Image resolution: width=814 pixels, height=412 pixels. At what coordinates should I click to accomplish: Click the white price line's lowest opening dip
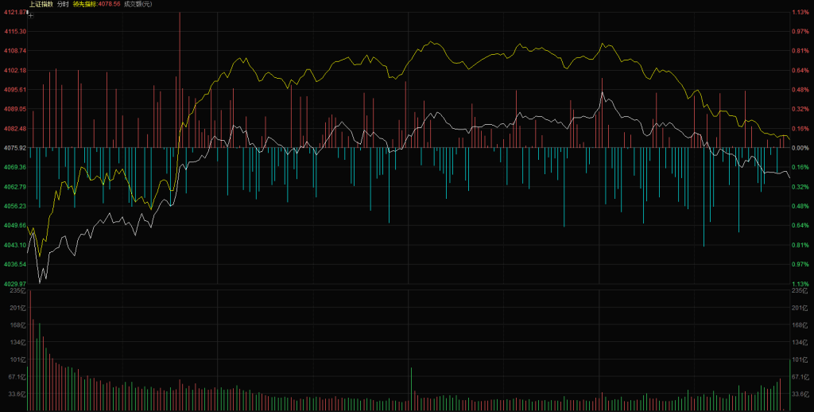coord(41,281)
